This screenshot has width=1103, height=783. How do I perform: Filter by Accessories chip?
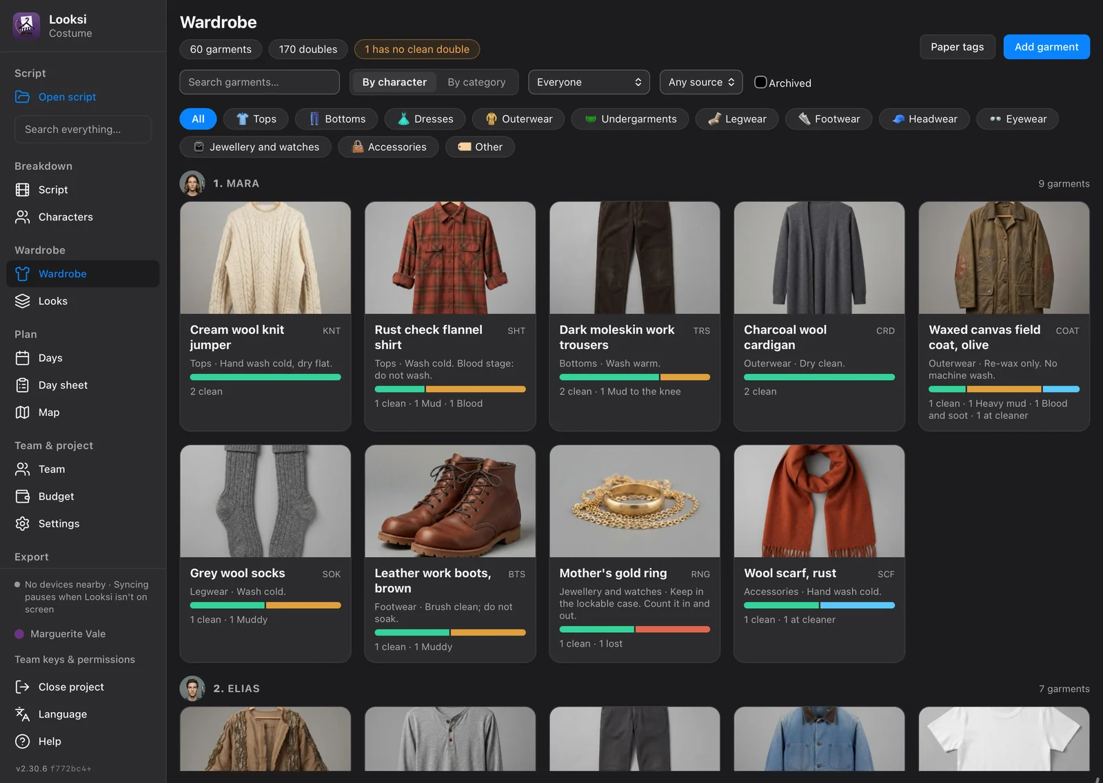coord(388,147)
